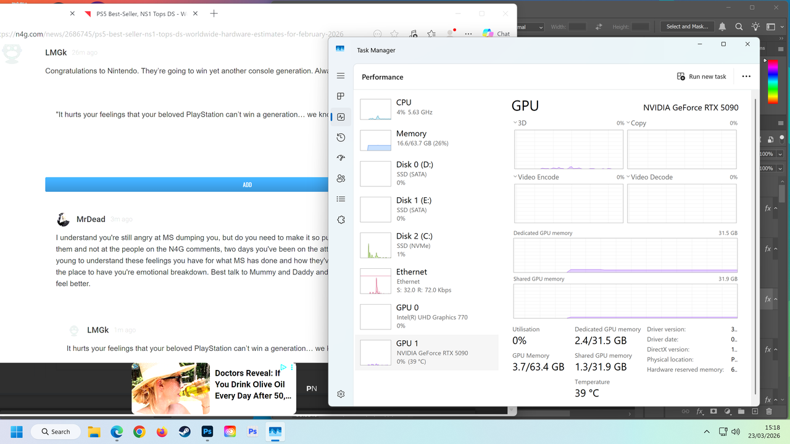Open Steam from taskbar
The image size is (790, 444).
coord(185,432)
